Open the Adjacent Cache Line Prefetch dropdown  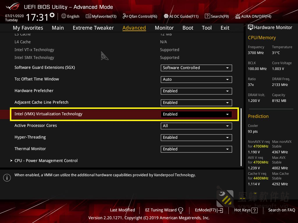pos(196,102)
